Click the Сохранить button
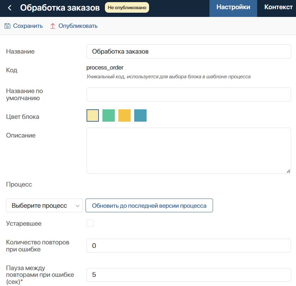This screenshot has height=286, width=296. click(24, 26)
